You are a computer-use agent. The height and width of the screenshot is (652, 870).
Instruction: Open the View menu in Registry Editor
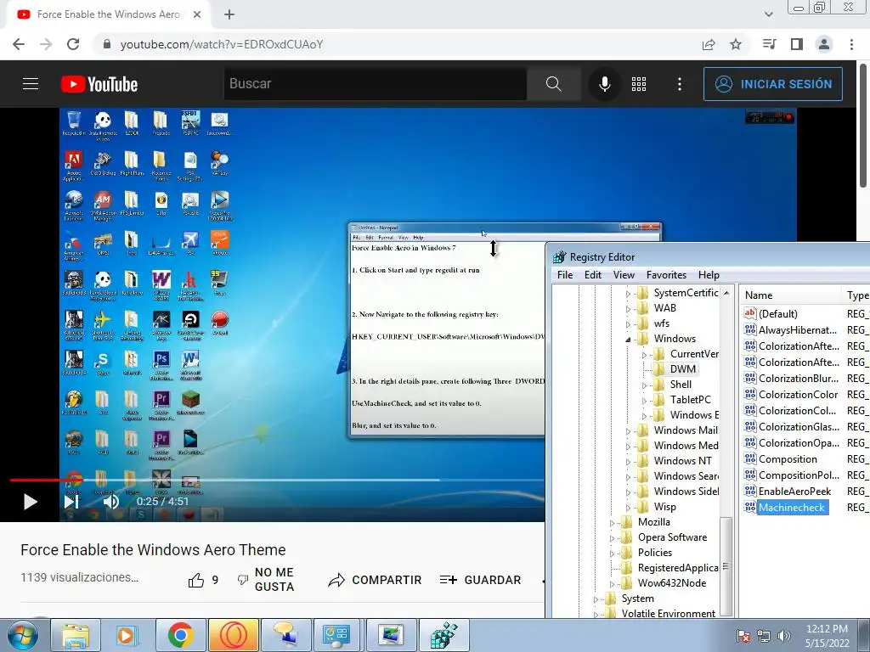624,275
